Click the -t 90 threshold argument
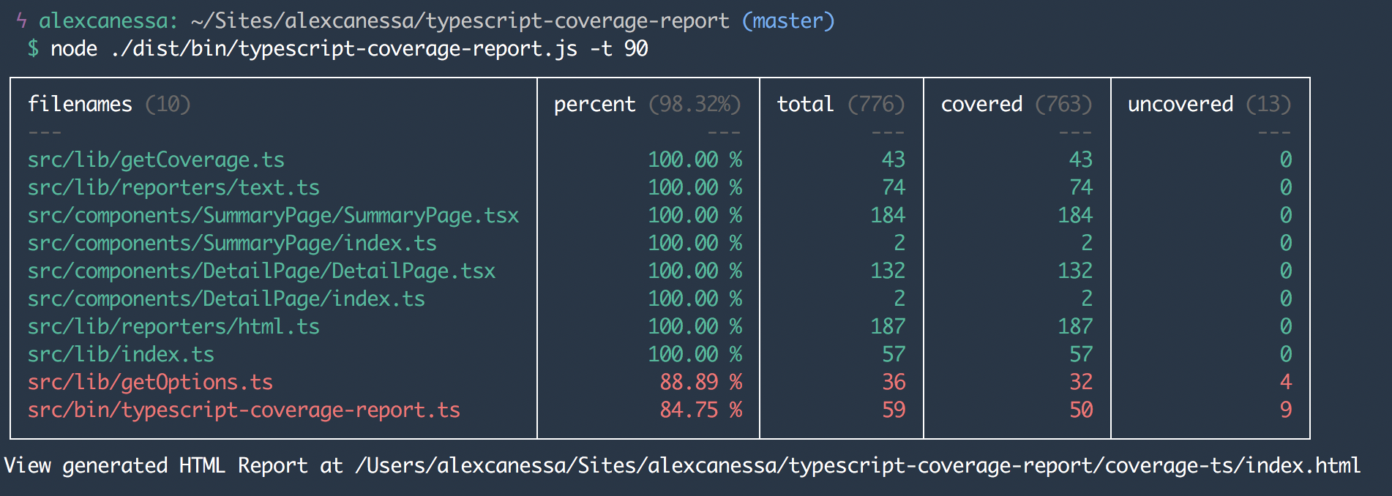The width and height of the screenshot is (1392, 496). point(619,49)
